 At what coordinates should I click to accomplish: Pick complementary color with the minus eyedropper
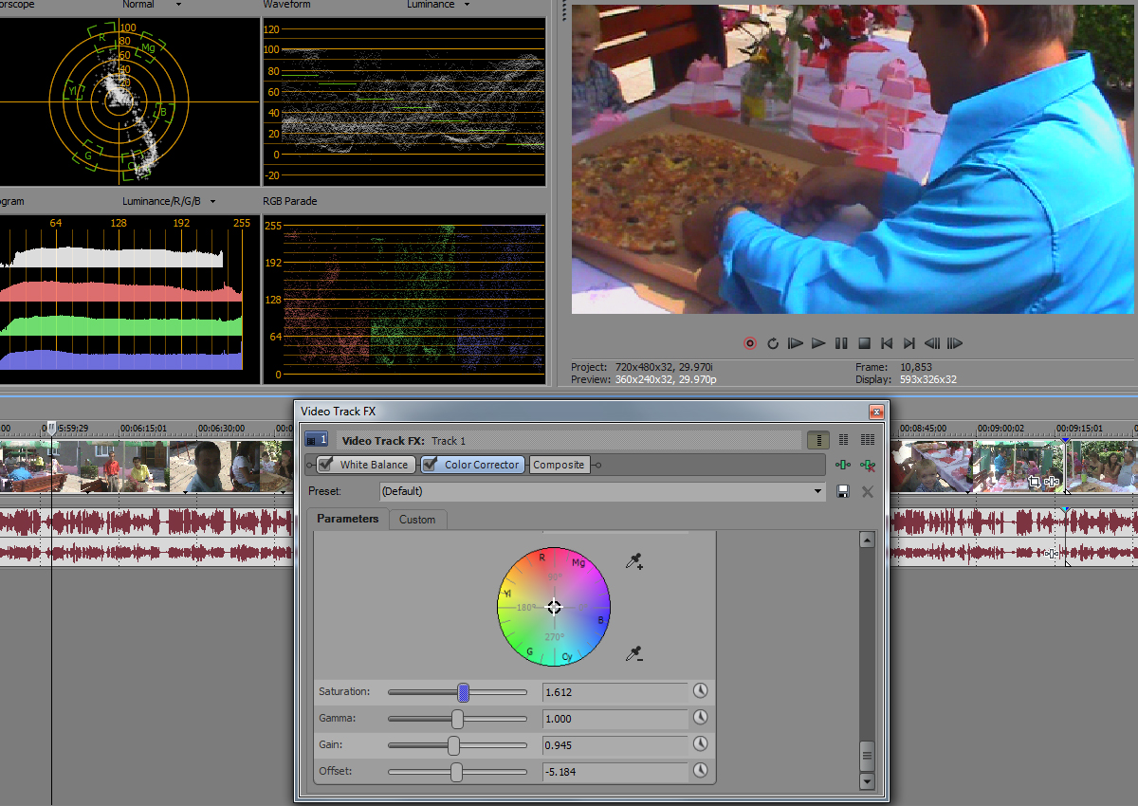[x=634, y=653]
